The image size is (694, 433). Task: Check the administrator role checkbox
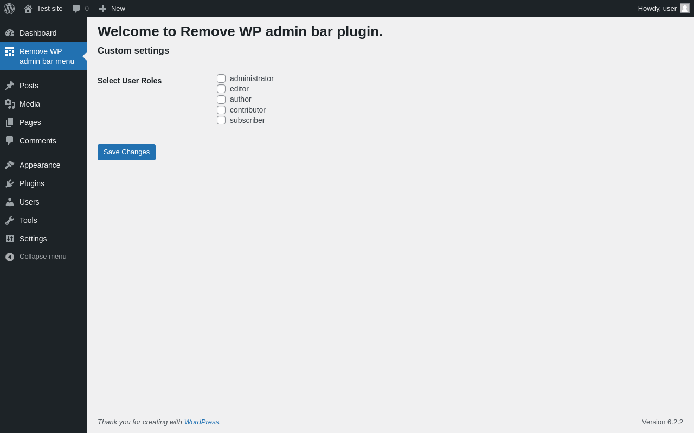(x=221, y=78)
